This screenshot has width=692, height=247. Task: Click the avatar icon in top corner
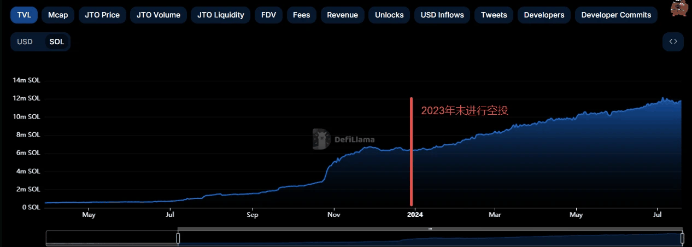pos(679,8)
